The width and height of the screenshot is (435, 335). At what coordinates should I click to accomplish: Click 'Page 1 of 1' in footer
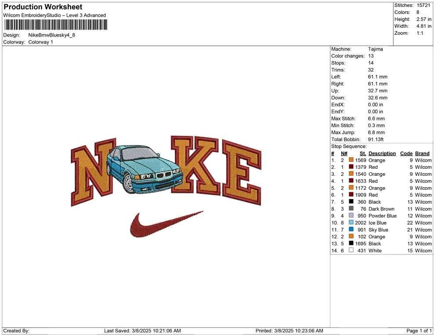(419, 331)
